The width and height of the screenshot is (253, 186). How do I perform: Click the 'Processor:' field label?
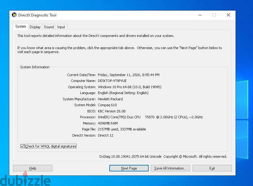pos(88,117)
